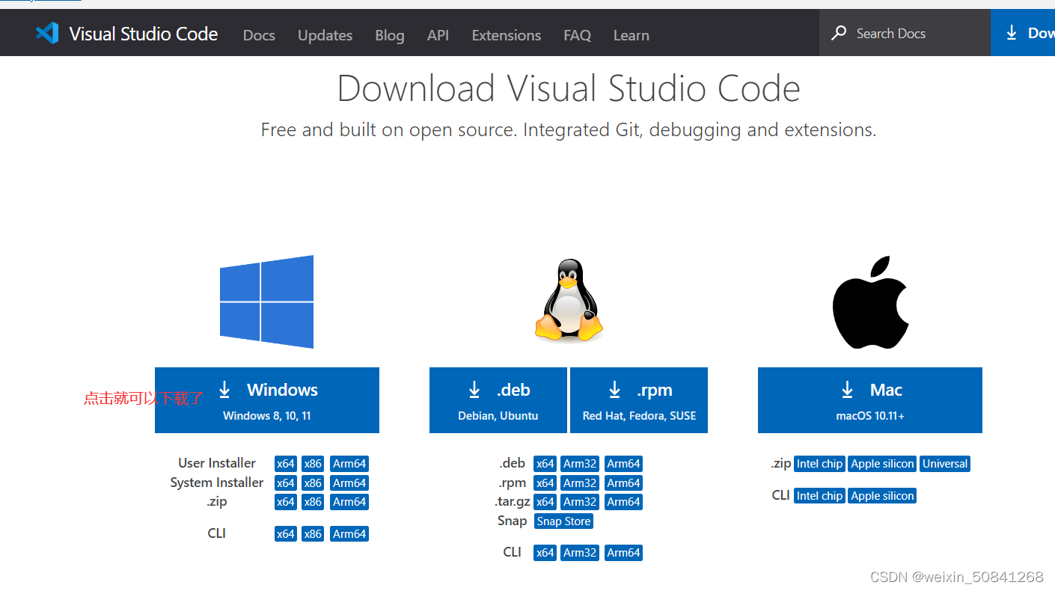Screen dimensions: 1055x591
Task: Download Mac .zip Apple silicon
Action: tap(882, 464)
